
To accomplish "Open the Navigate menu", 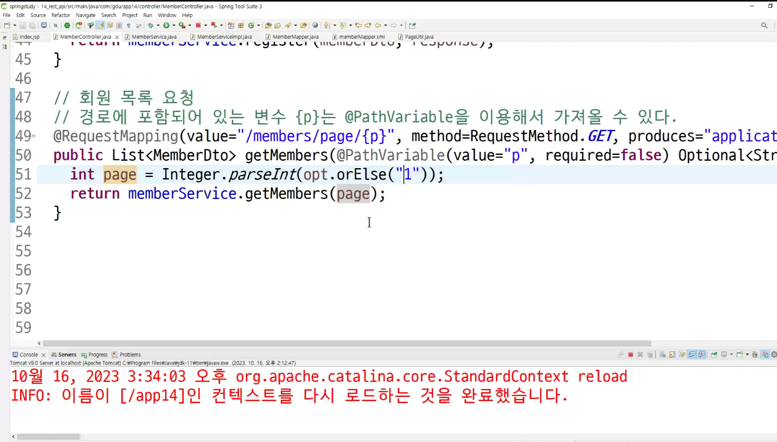I will click(x=85, y=15).
